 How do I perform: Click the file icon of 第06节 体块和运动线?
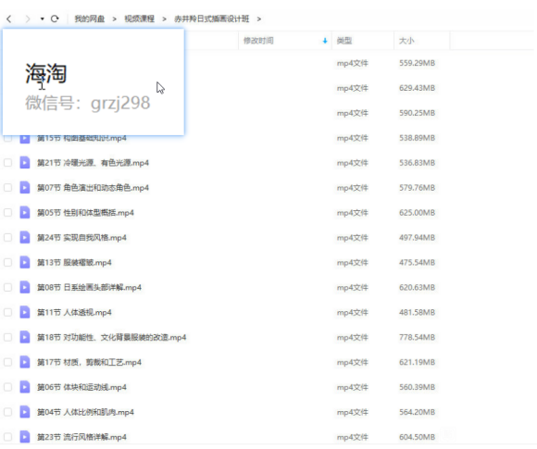[25, 387]
